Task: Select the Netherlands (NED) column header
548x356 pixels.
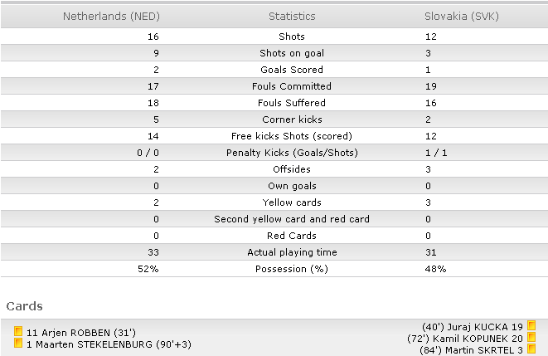Action: (x=111, y=17)
